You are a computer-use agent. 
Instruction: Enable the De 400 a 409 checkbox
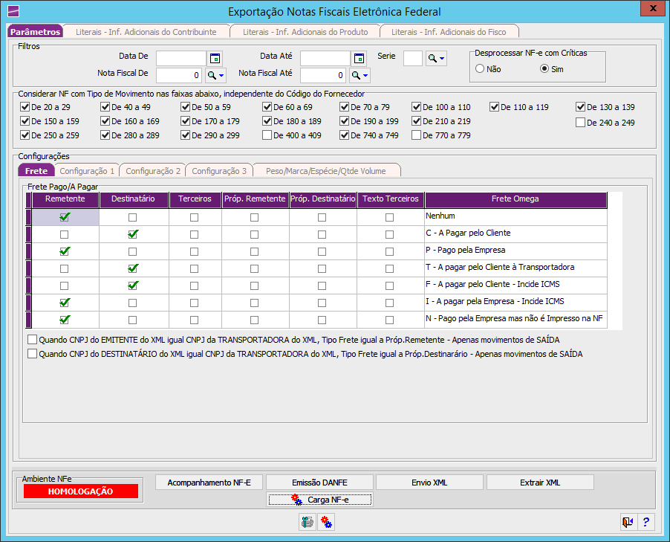click(267, 135)
